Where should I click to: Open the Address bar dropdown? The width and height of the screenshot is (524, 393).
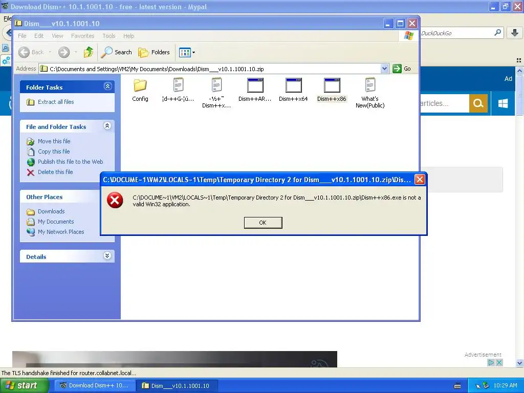click(384, 69)
